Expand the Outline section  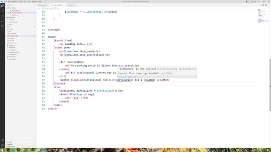pos(21,142)
